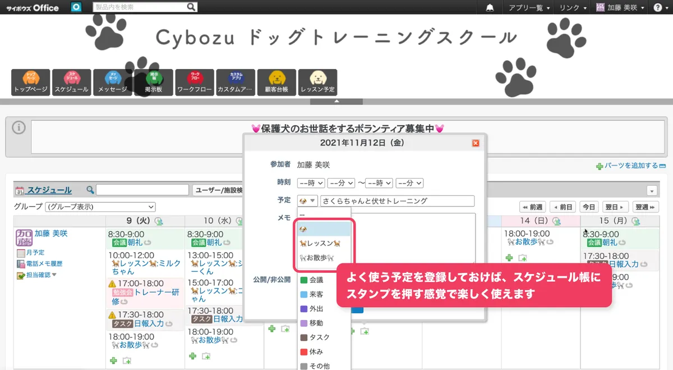Click the schedule panel search input field

point(142,190)
